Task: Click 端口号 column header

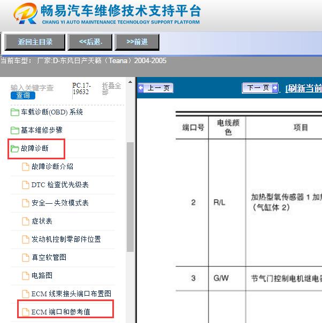Action: (x=193, y=127)
